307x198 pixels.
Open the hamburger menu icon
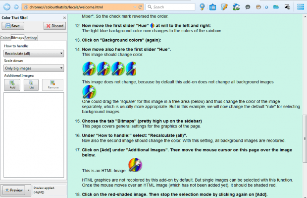(x=301, y=7)
